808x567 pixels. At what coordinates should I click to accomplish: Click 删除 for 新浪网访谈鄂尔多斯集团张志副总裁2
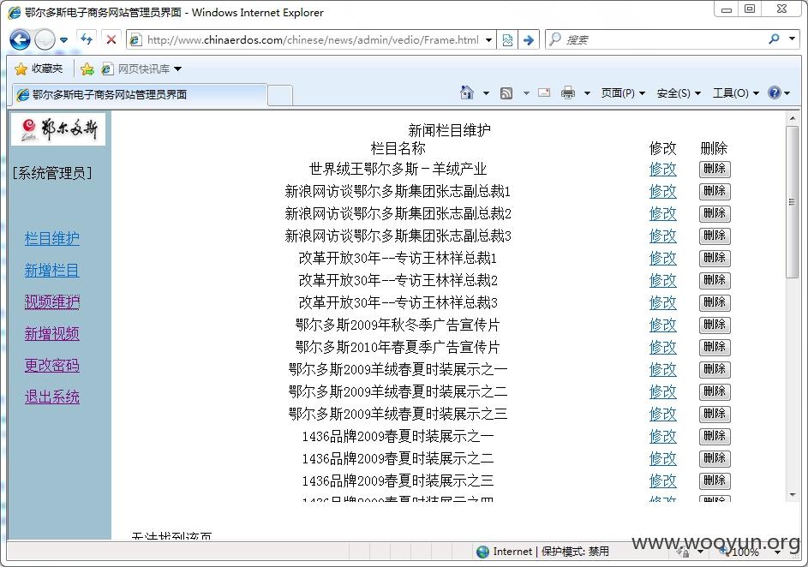[715, 214]
